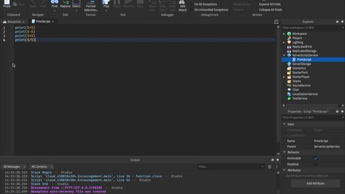The height and width of the screenshot is (194, 345).
Task: Select LocalizationService in Explorer
Action: [x=305, y=94]
